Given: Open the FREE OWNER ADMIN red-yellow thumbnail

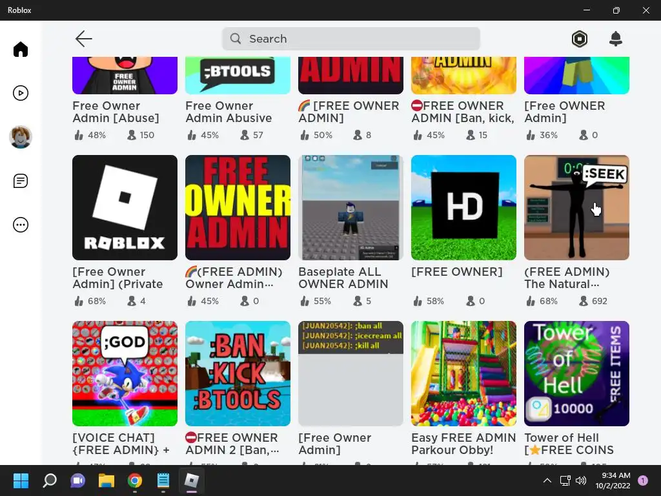Looking at the screenshot, I should [238, 207].
